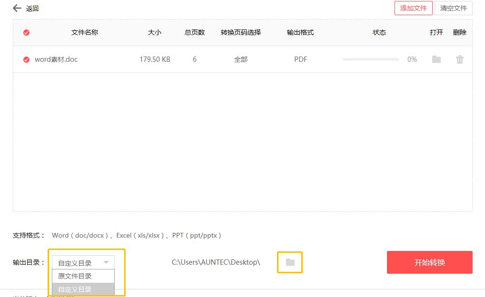This screenshot has width=485, height=297.
Task: Click the conversion progress bar showing 0%
Action: tap(370, 59)
